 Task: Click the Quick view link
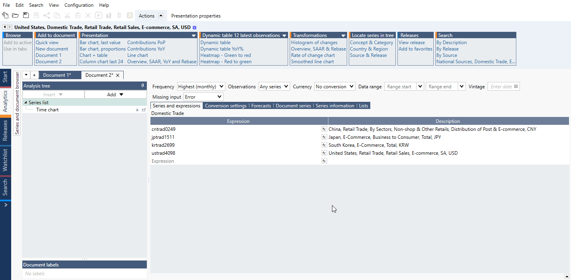(x=47, y=43)
